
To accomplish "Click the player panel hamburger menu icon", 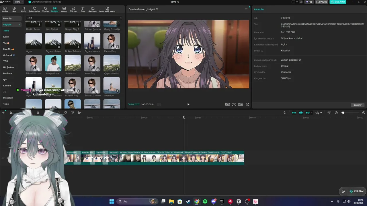I will click(x=246, y=9).
